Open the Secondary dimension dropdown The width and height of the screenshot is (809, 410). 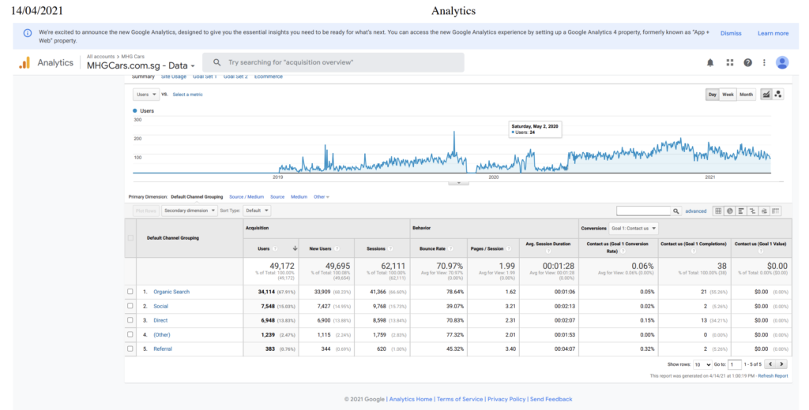click(189, 211)
